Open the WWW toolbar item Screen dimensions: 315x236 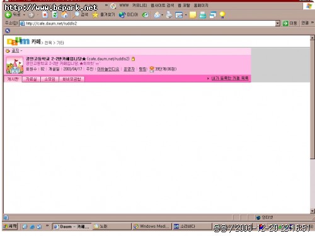coord(124,5)
